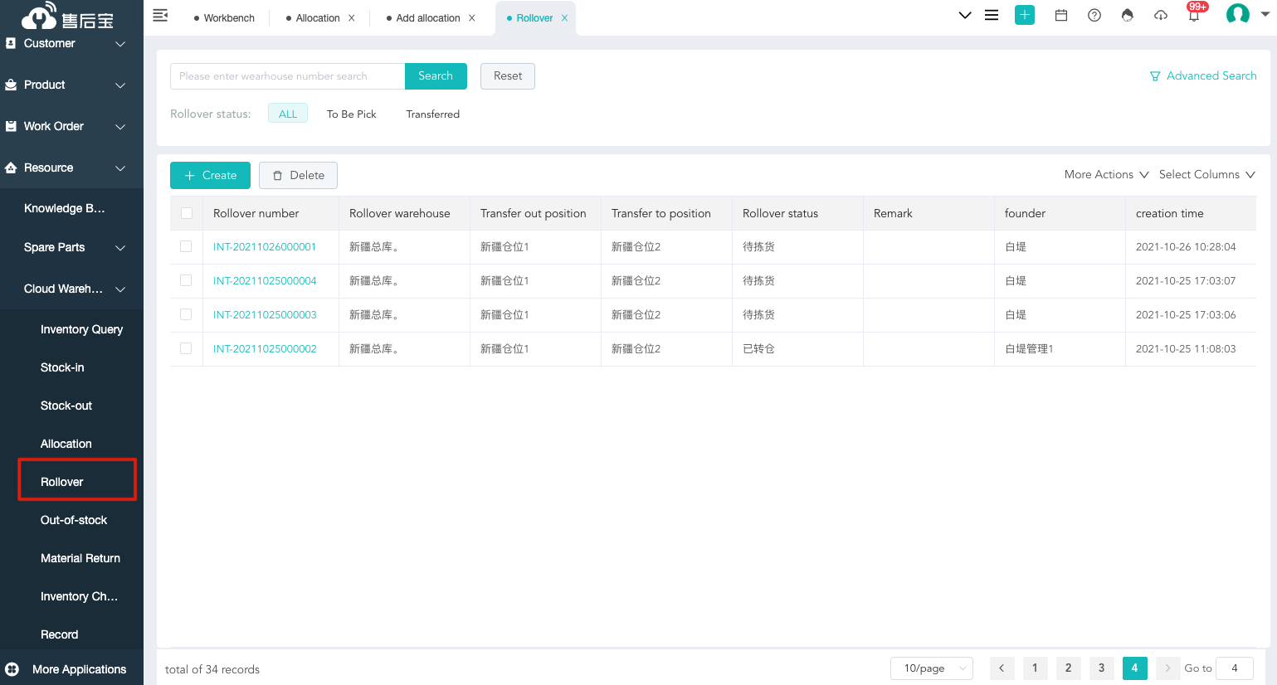Click the Product sidebar icon
The height and width of the screenshot is (685, 1277).
pyautogui.click(x=11, y=85)
